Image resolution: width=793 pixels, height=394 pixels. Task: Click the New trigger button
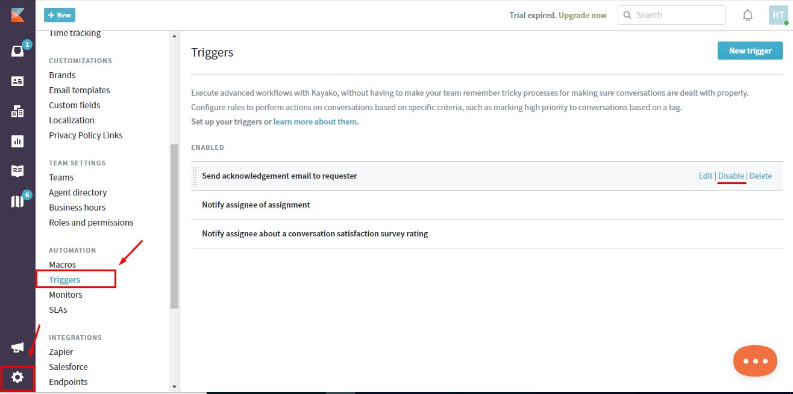click(750, 51)
